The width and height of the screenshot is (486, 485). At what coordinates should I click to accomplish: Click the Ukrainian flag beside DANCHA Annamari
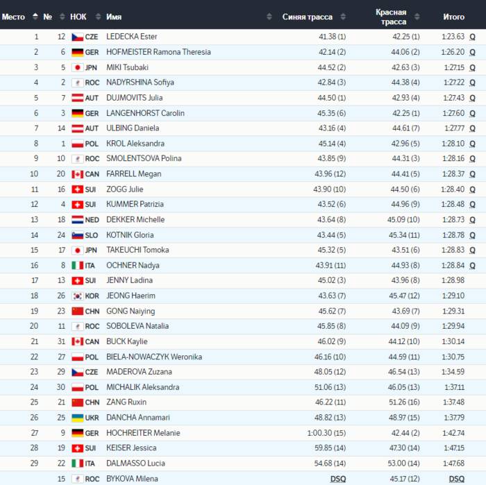[77, 418]
